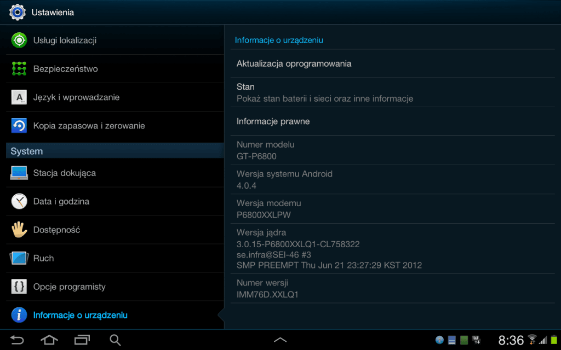Select the Język i wprowadzanie icon
This screenshot has width=561, height=350.
point(19,97)
